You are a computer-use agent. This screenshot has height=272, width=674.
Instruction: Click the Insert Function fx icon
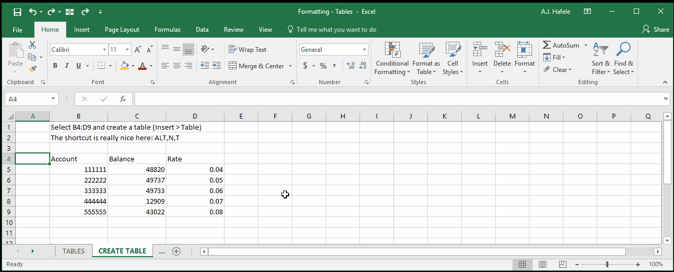click(123, 99)
